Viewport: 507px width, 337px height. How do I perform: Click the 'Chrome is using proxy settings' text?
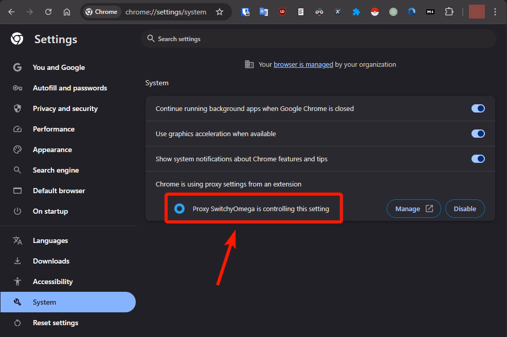228,184
